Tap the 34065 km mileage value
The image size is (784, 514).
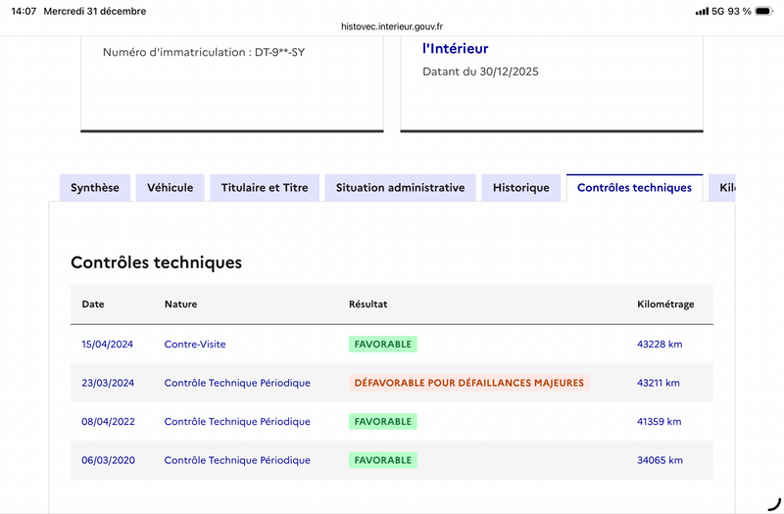(x=659, y=460)
